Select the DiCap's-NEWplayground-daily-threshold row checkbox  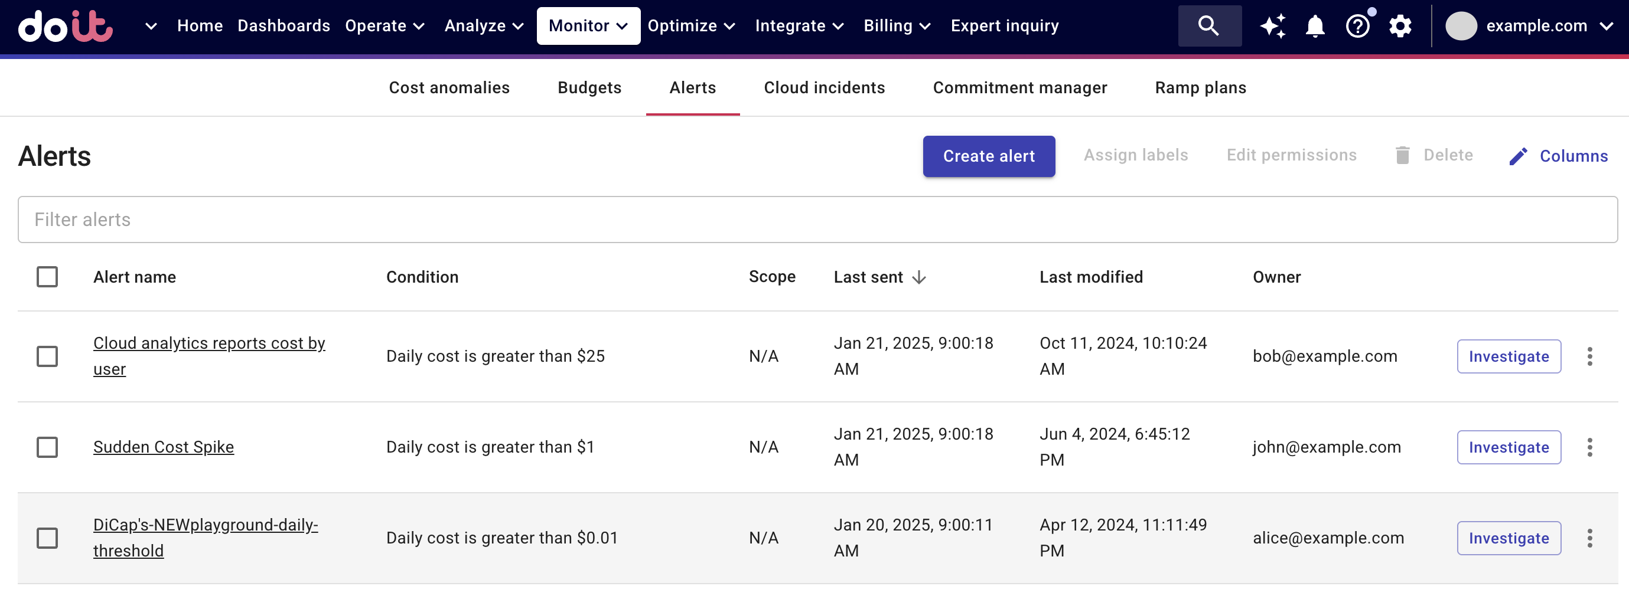point(47,538)
